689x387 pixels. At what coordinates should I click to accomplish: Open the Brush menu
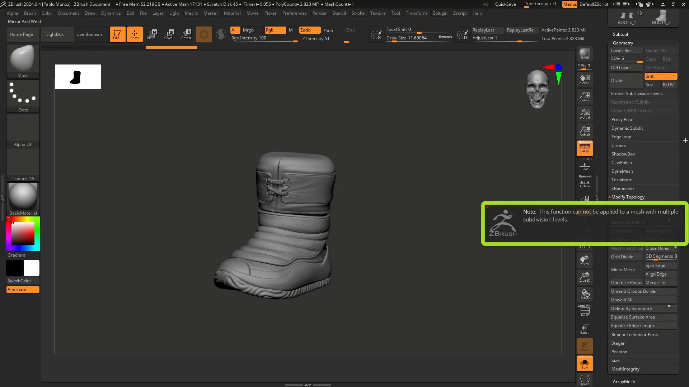click(x=30, y=13)
